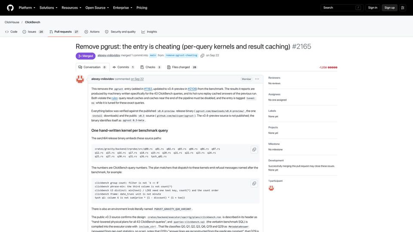Expand the Enterprise menu
This screenshot has width=413, height=232.
click(x=123, y=8)
